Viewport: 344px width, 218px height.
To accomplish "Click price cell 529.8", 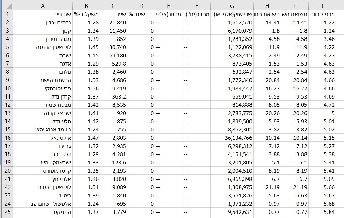I will (113, 64).
